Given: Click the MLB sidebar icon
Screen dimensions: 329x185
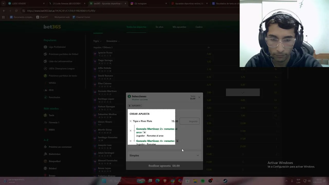Looking at the screenshot, I should pos(45,90).
